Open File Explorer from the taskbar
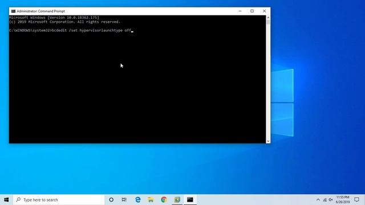365x205 pixels. [151, 200]
